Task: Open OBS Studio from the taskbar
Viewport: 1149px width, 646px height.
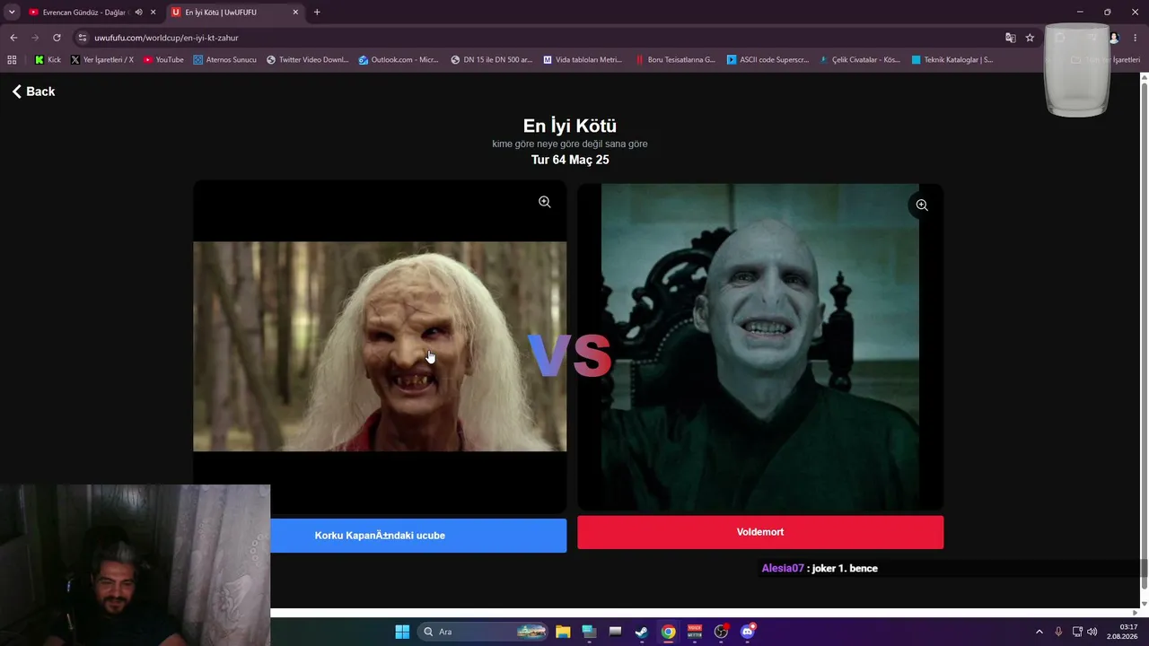Action: pyautogui.click(x=721, y=632)
